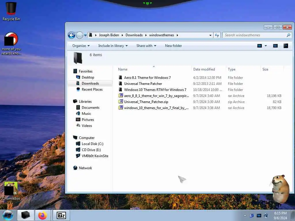295x221 pixels.
Task: Select the Recycle Bin desktop icon
Action: click(x=11, y=11)
